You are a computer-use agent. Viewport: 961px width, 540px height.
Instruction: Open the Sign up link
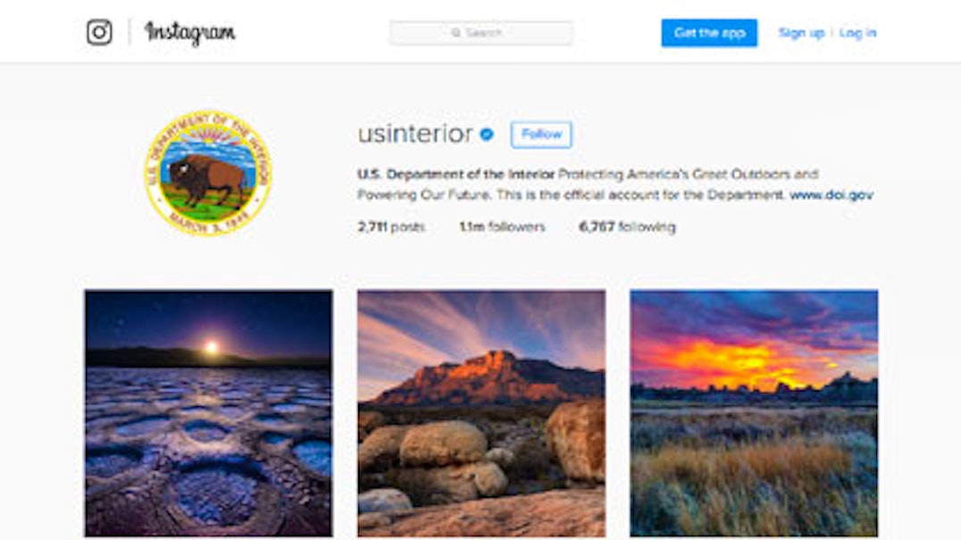pyautogui.click(x=801, y=33)
